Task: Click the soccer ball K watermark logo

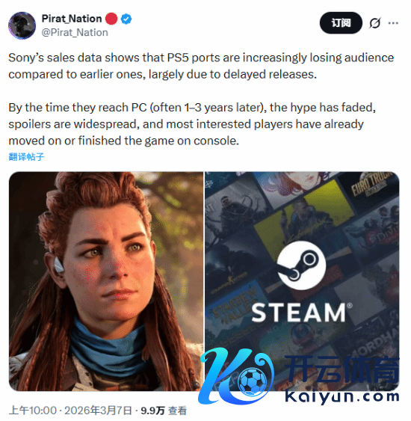Action: click(236, 376)
